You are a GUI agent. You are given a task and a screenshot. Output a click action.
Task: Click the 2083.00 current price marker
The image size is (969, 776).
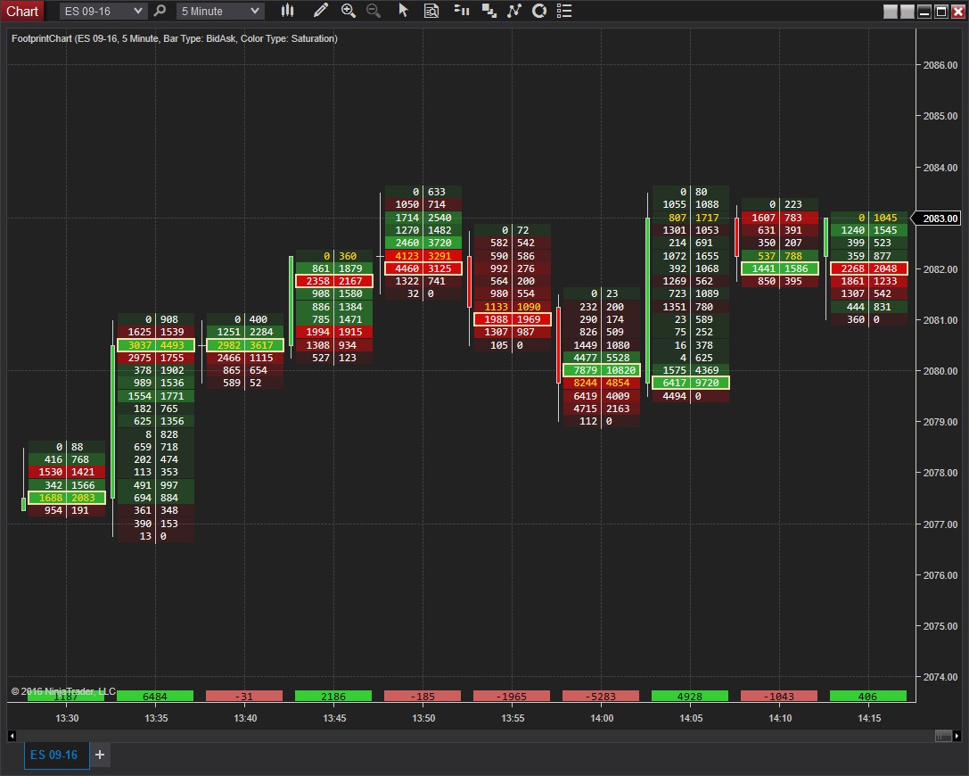click(x=937, y=219)
